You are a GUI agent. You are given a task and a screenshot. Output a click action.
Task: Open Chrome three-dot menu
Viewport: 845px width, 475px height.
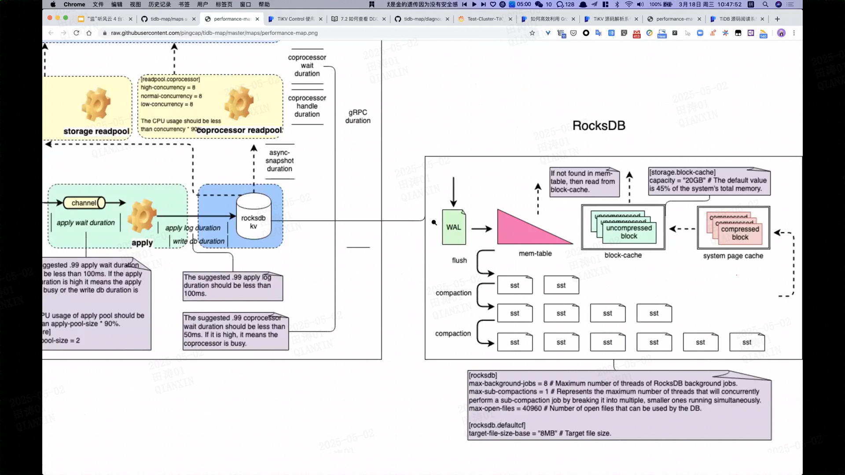click(794, 33)
